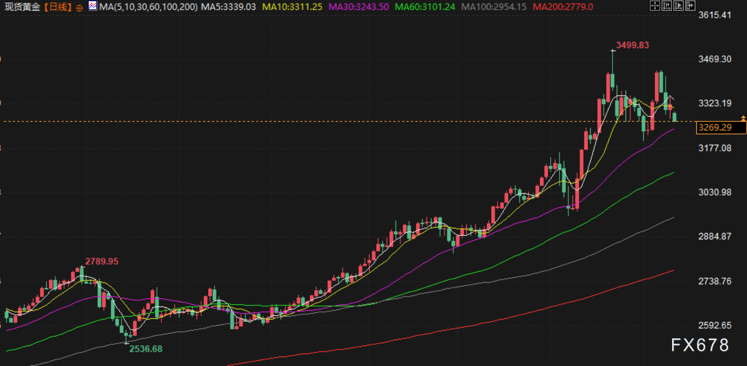Click the export/exit arrow icon
747x366 pixels.
click(690, 6)
